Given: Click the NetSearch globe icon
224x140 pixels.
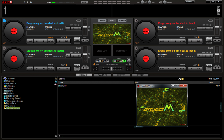Looking at the screenshot, I should [x=5, y=83].
